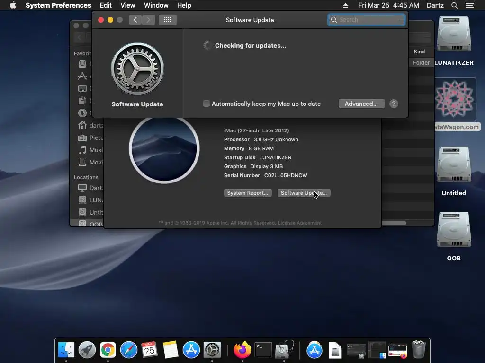Open the Help menu
This screenshot has height=363, width=485.
pos(184,5)
